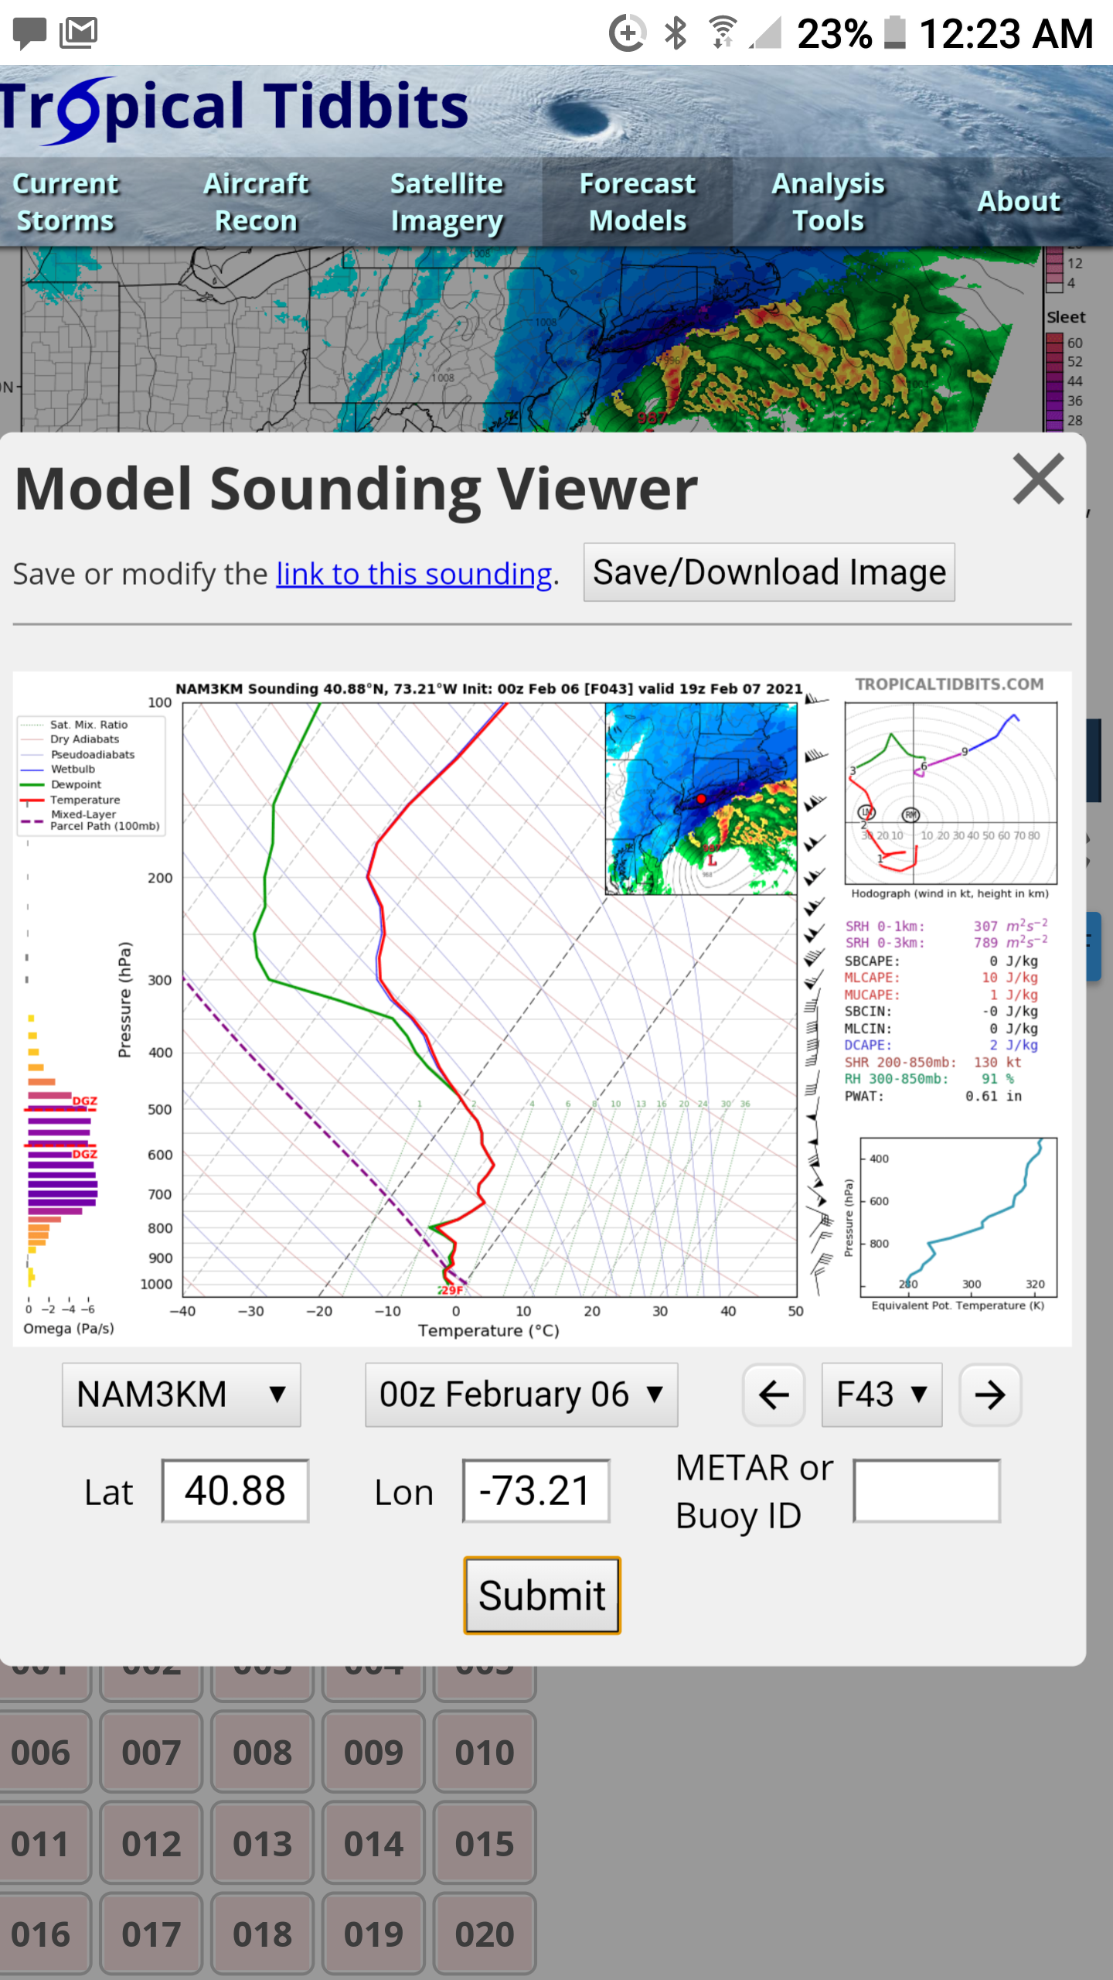Close the Model Sounding Viewer dialog
The width and height of the screenshot is (1113, 1980).
coord(1038,480)
